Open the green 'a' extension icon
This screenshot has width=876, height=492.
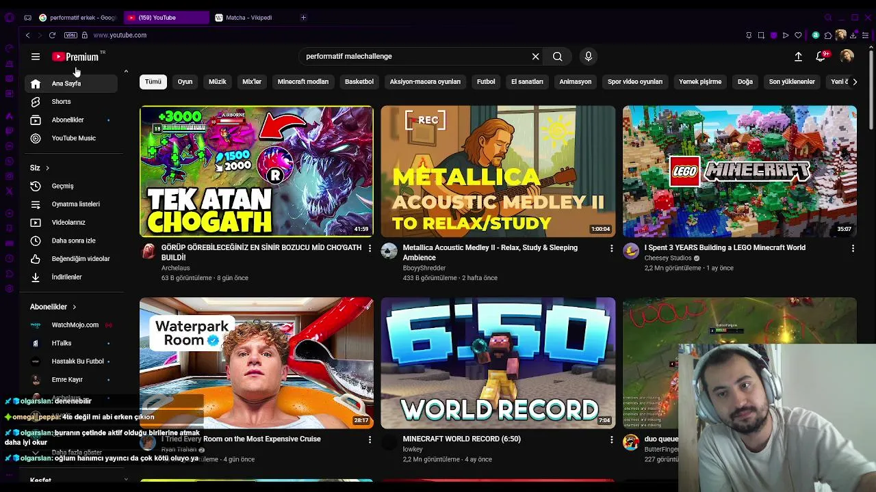click(x=816, y=35)
